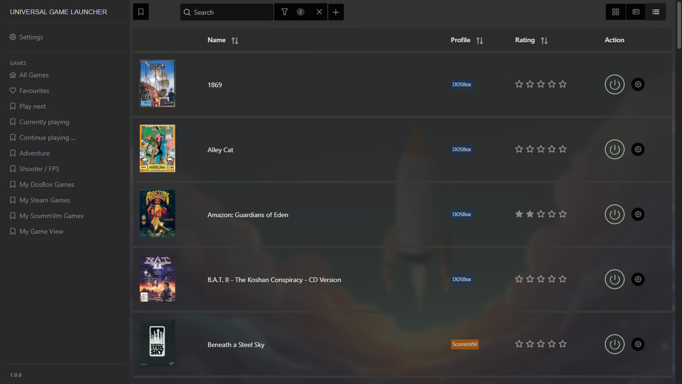Give Alley Cat a one-star rating
This screenshot has height=384, width=682.
click(519, 149)
